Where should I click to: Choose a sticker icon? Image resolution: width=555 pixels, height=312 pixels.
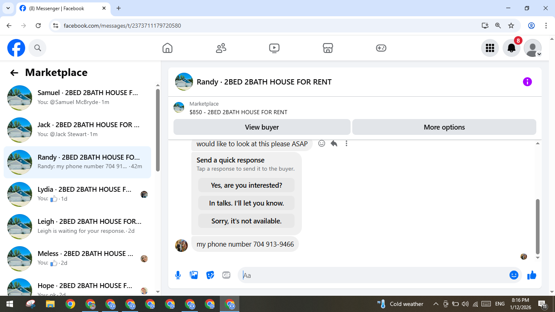(x=210, y=275)
